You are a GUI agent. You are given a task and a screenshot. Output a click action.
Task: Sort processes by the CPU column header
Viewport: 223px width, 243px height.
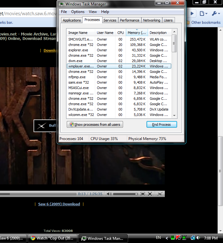(121, 33)
